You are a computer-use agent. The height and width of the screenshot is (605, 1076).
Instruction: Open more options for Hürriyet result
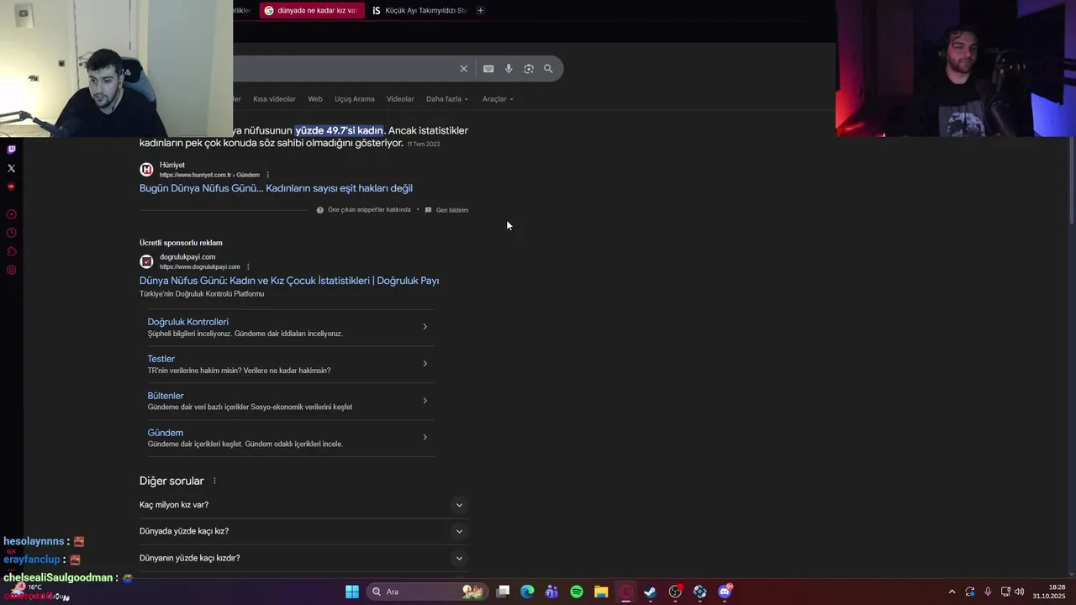click(268, 175)
